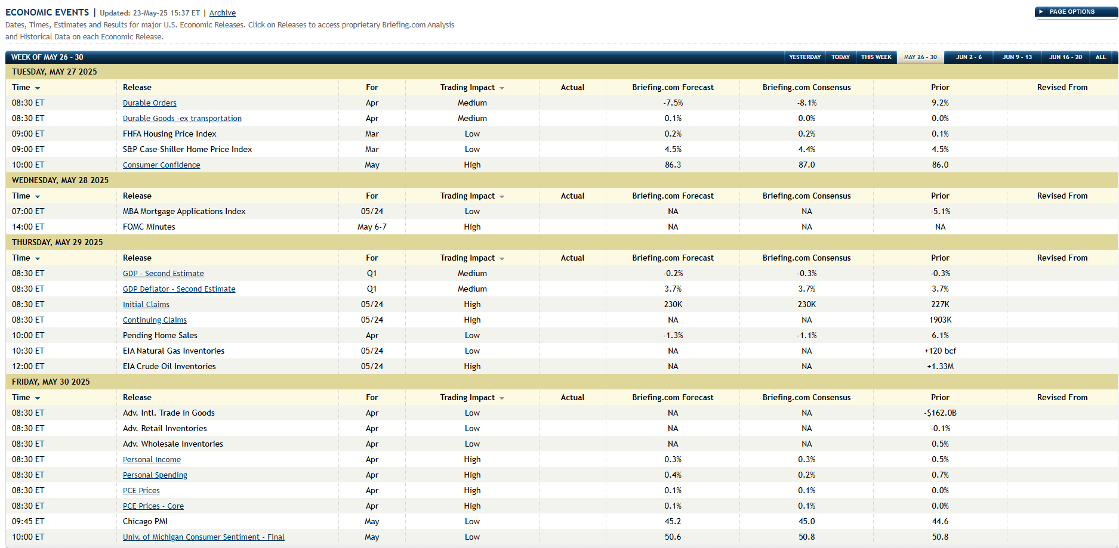Viewport: 1119px width, 548px height.
Task: Open the Personal Spending link
Action: [155, 475]
